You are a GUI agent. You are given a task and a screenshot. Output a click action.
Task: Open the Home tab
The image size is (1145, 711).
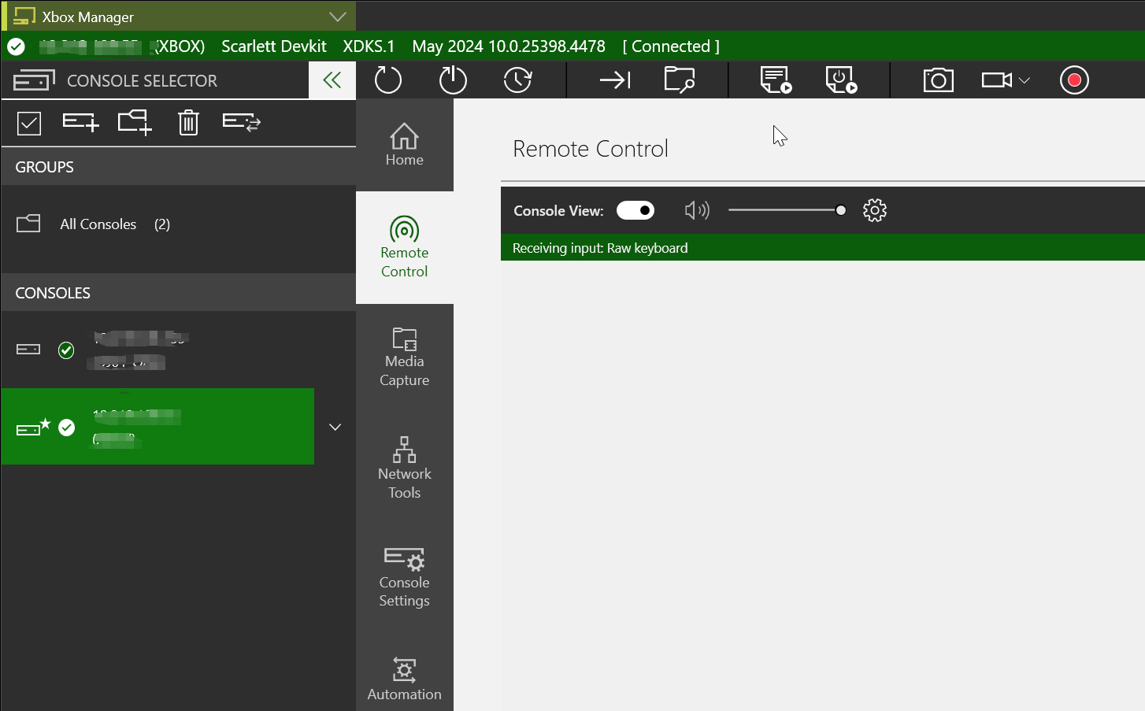point(405,145)
